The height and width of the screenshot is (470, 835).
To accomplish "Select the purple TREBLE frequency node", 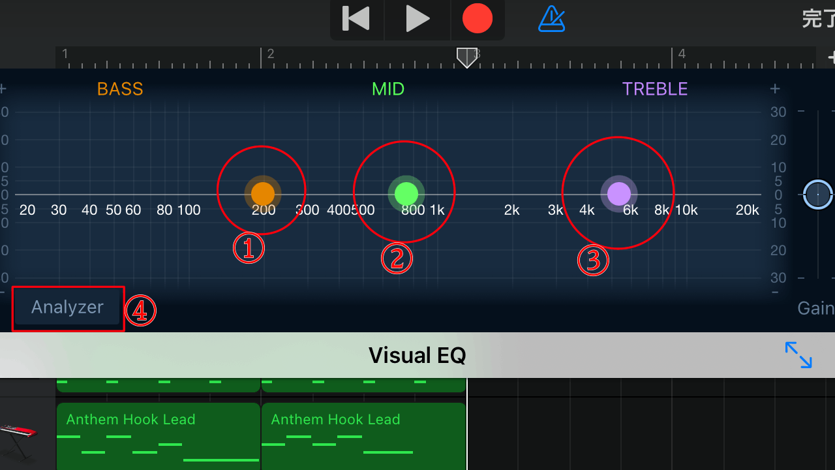I will pos(618,193).
